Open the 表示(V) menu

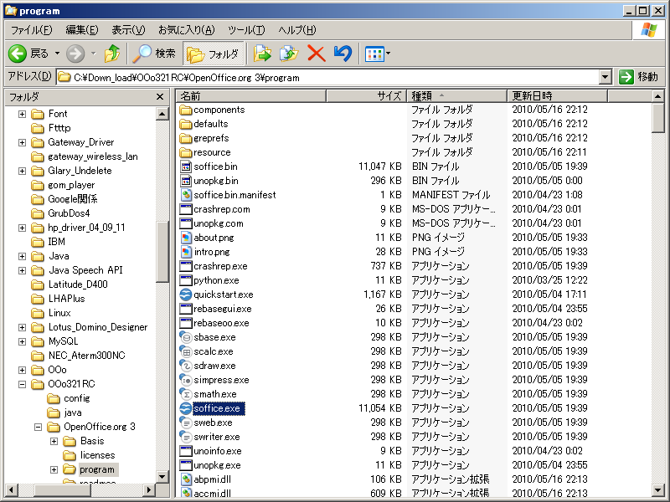(128, 30)
